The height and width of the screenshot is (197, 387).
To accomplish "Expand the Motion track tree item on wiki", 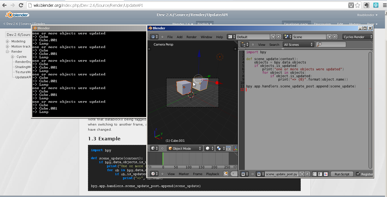I will coord(7,46).
